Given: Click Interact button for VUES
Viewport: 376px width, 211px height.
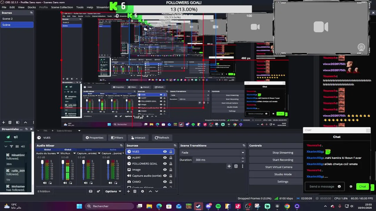Looking at the screenshot, I should coord(138,137).
